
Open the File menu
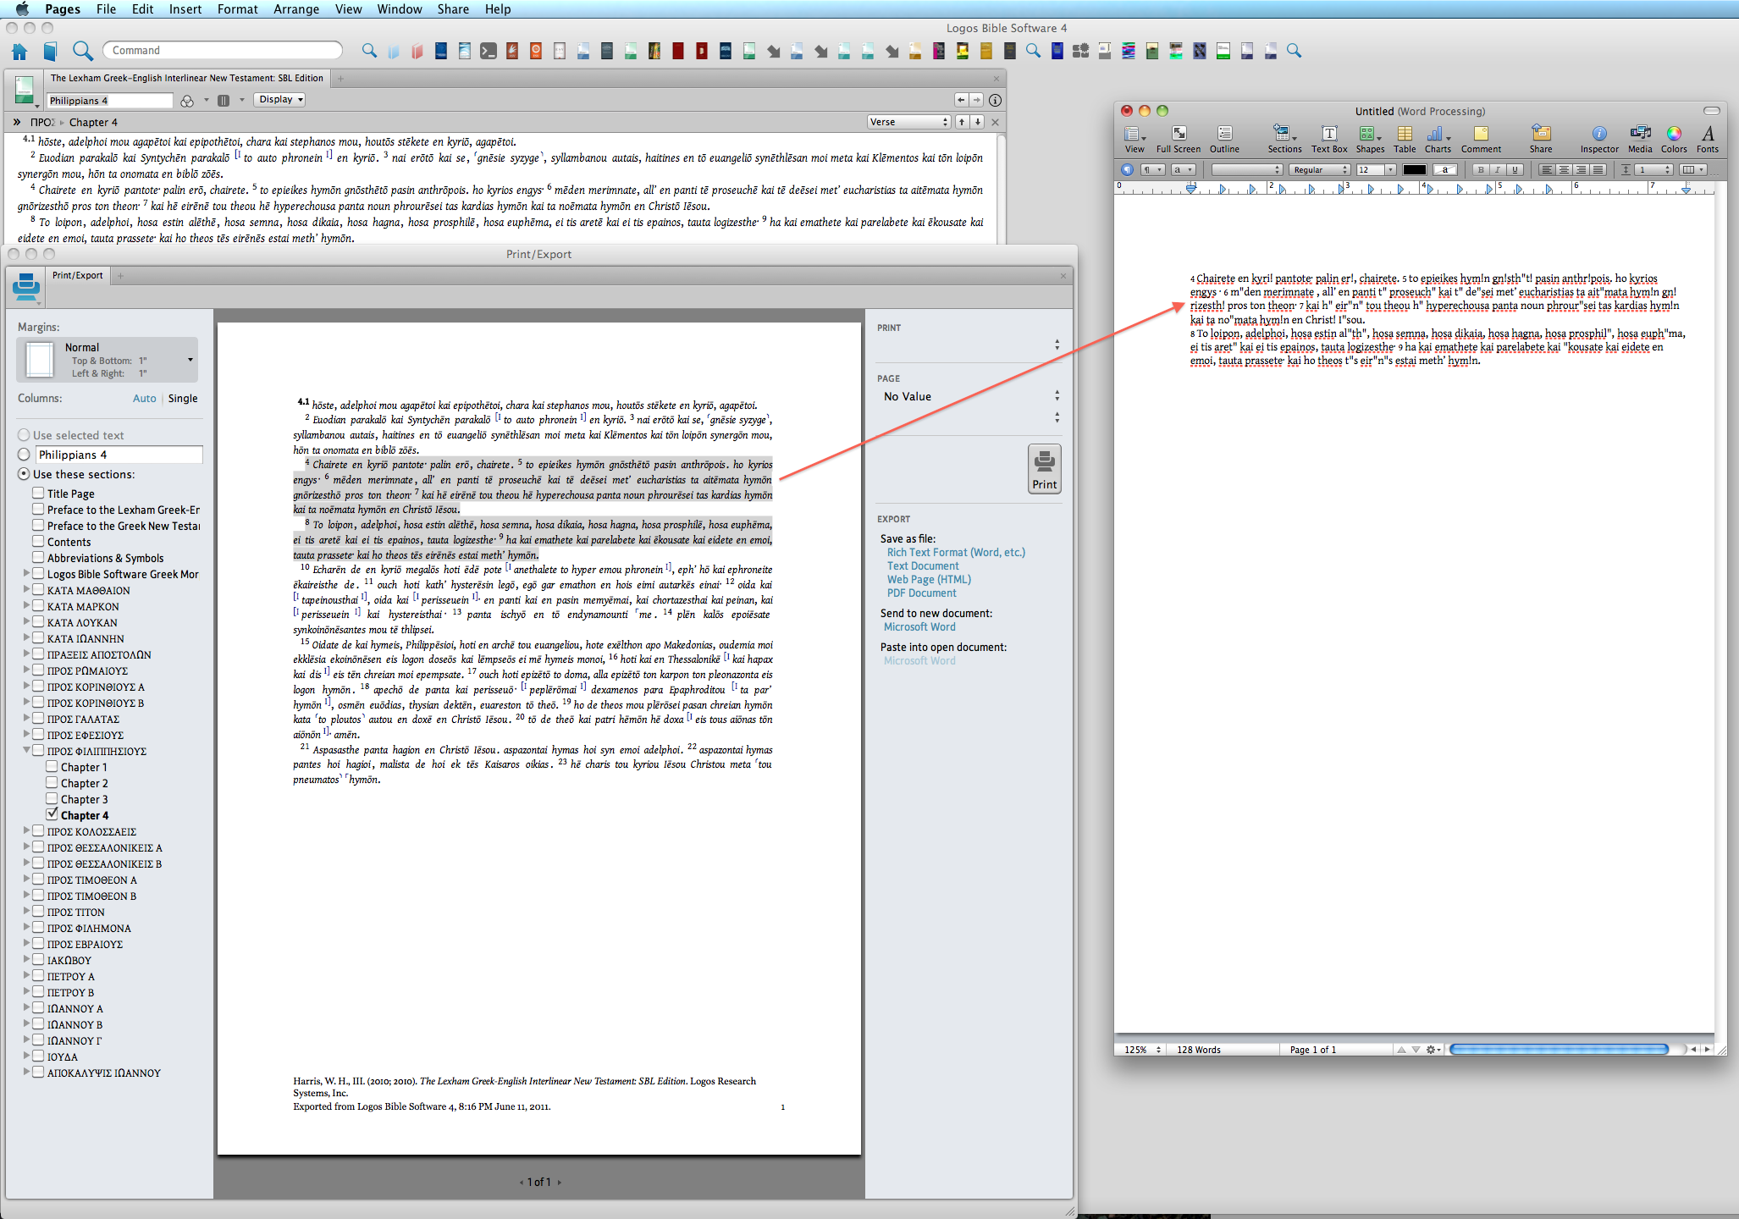tap(106, 9)
